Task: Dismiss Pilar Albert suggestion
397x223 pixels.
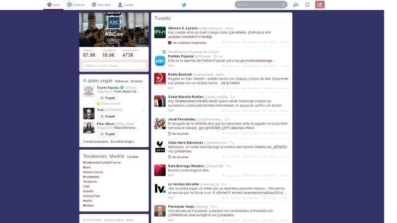Action: tap(144, 124)
